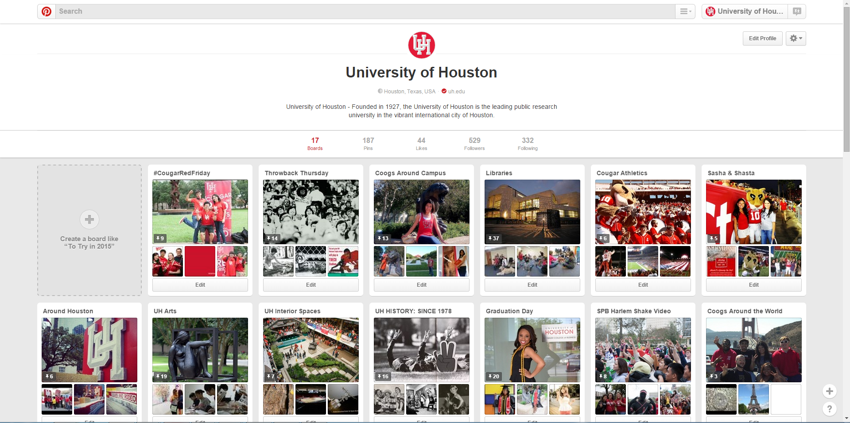Click pin count badge 14 on Throwback Thursday

click(272, 238)
